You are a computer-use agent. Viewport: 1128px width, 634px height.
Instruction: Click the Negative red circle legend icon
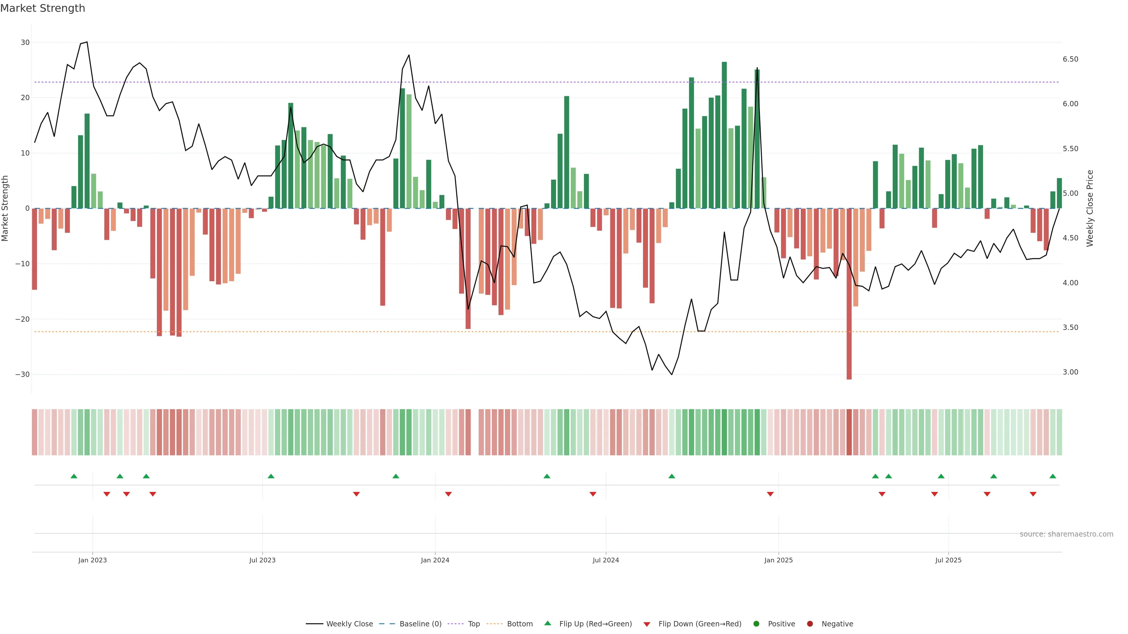click(810, 624)
